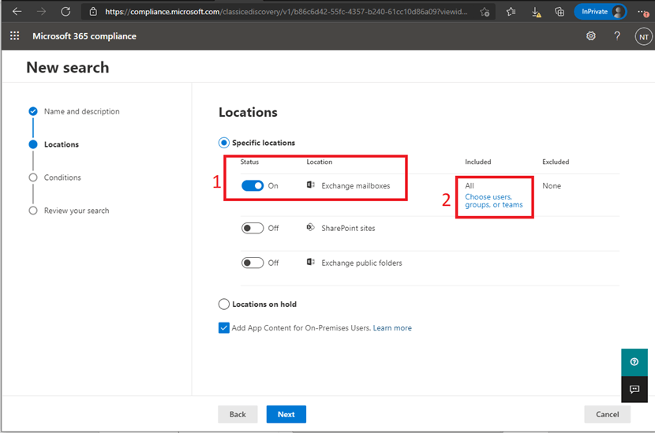Viewport: 655px width, 433px height.
Task: Open the teal help floating button
Action: tap(634, 362)
